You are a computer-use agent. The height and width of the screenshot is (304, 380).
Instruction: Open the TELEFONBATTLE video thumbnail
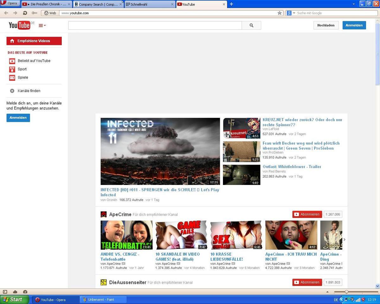point(127,235)
